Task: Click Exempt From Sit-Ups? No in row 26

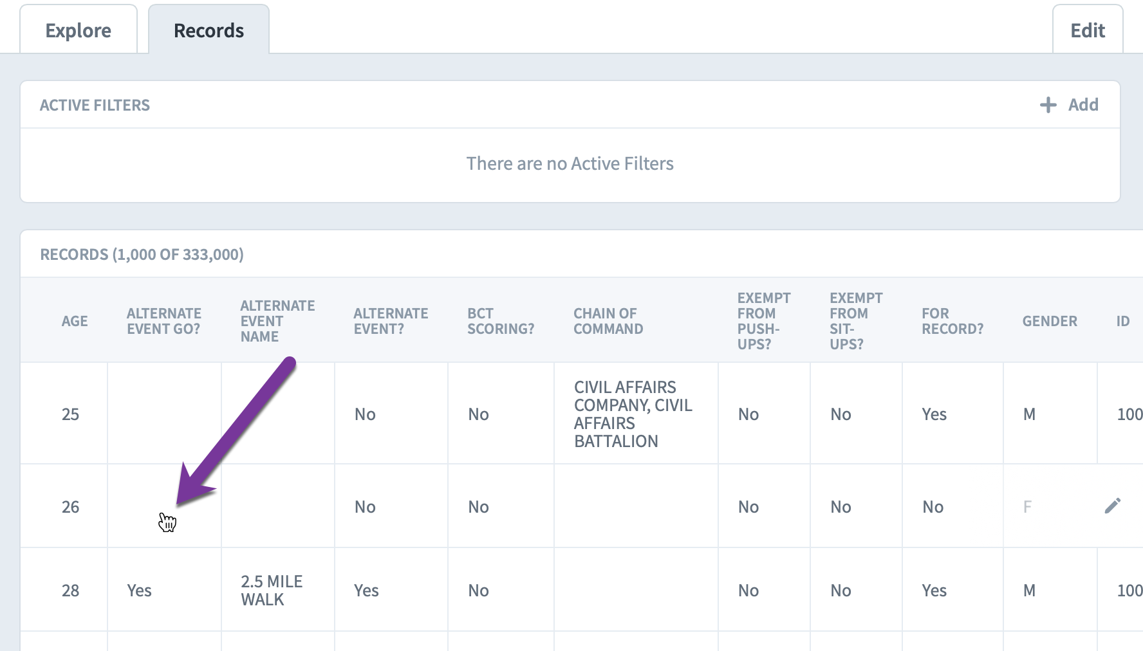Action: (x=841, y=507)
